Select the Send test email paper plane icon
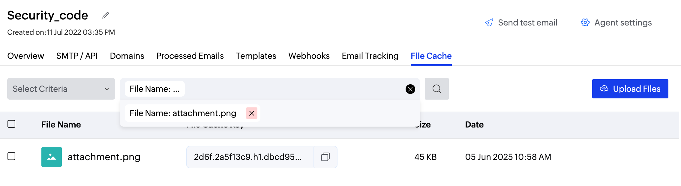681x186 pixels. (x=489, y=22)
